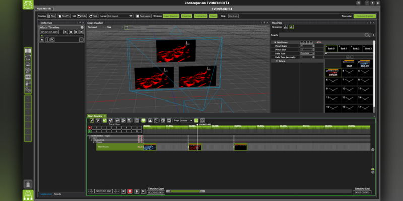This screenshot has width=403, height=201.
Task: Click the ZooKeeper logo at top-left
Action: point(28,4)
